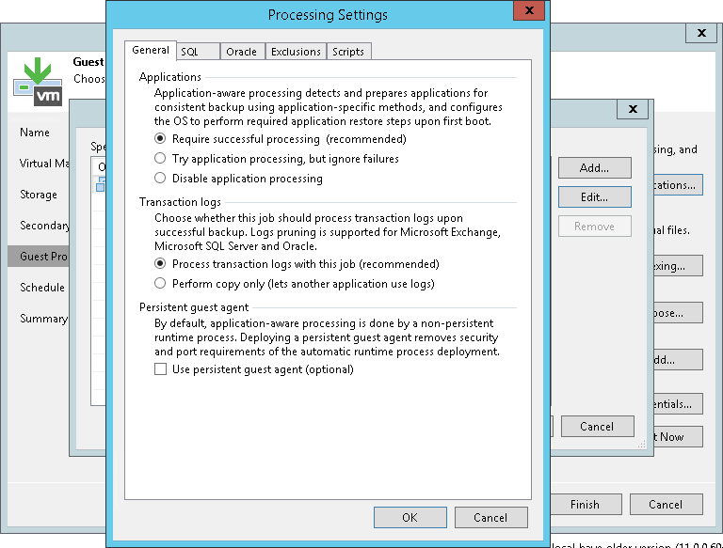
Task: Click the Test Now button in wizard
Action: (x=678, y=436)
